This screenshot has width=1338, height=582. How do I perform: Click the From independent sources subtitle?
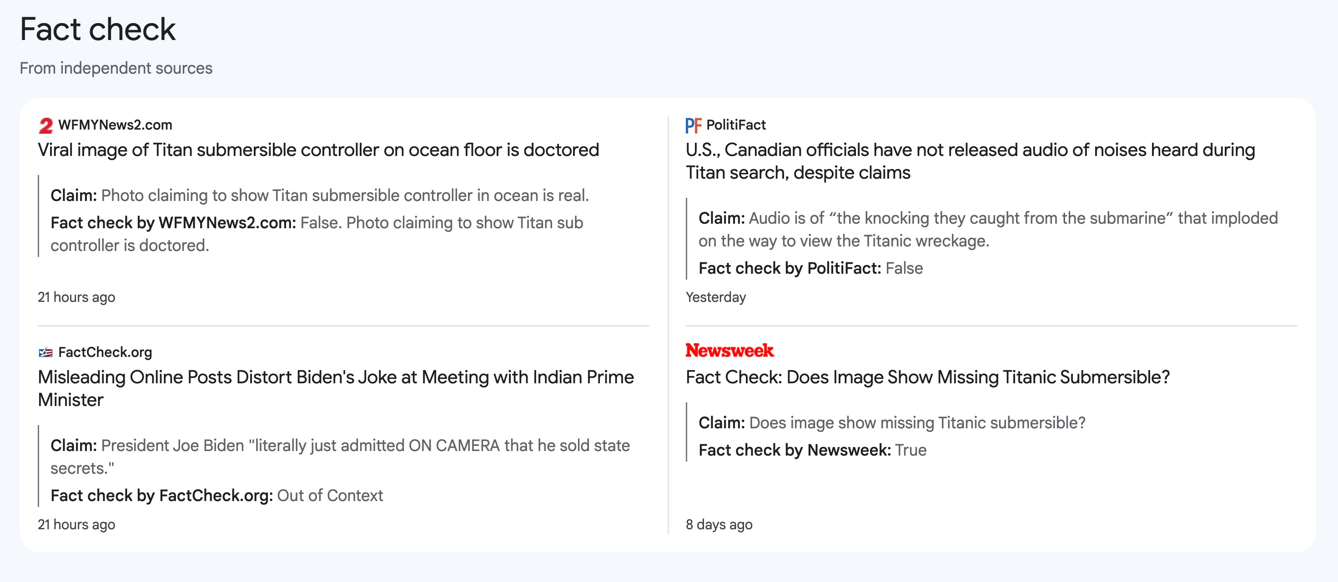pyautogui.click(x=116, y=68)
